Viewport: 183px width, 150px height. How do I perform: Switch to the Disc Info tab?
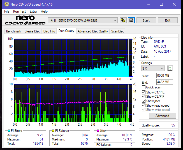[x=49, y=31]
